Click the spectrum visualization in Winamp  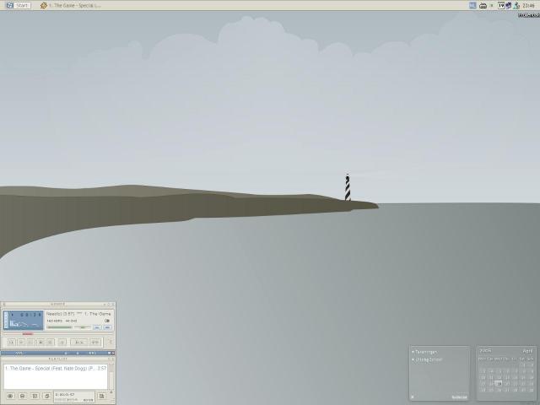tap(24, 324)
